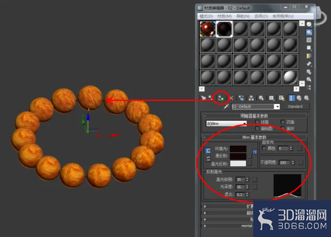The height and width of the screenshot is (237, 331).
Task: Click the 光泽度 spinner arrows
Action: 247,187
